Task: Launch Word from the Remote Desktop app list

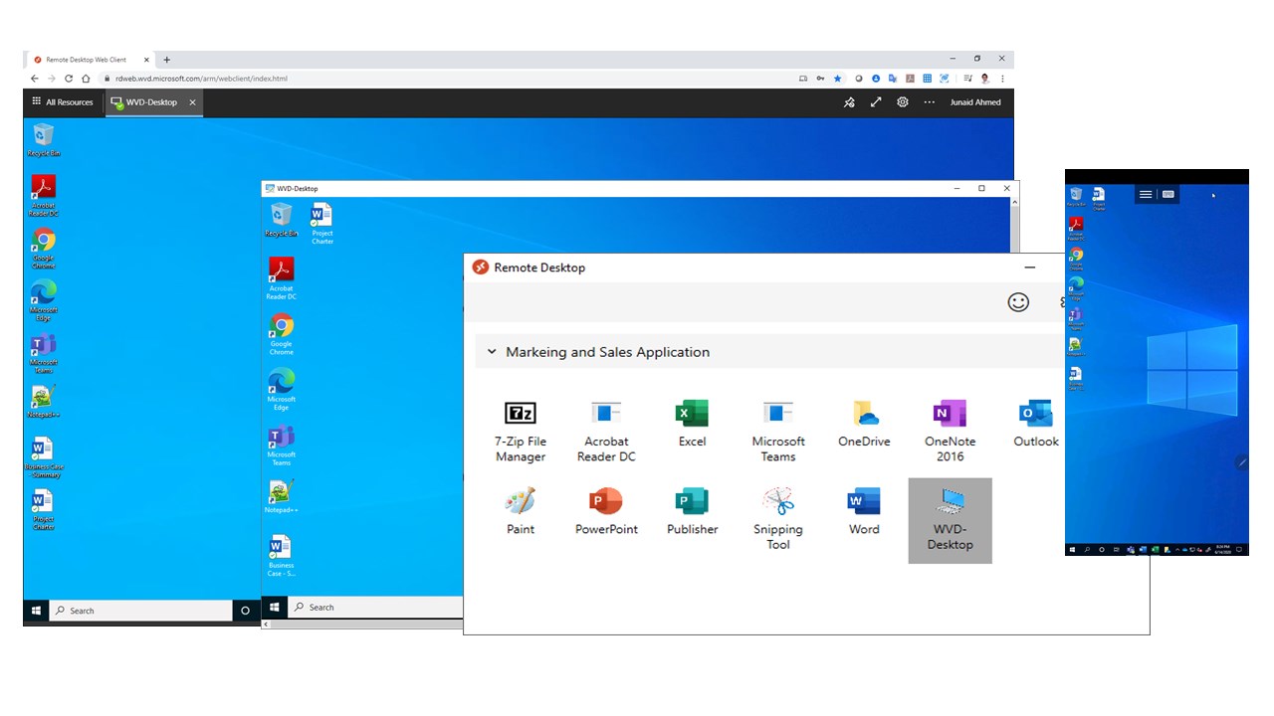Action: [x=864, y=512]
